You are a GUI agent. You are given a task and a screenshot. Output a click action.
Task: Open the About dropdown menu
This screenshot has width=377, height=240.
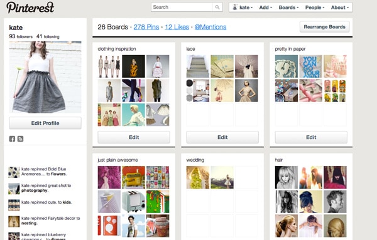point(340,8)
